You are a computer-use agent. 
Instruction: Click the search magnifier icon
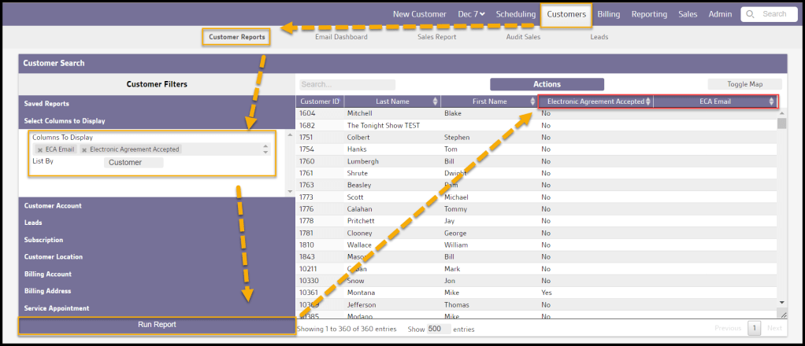coord(751,14)
